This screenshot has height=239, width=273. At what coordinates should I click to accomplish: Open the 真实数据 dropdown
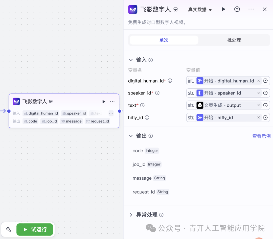click(200, 10)
